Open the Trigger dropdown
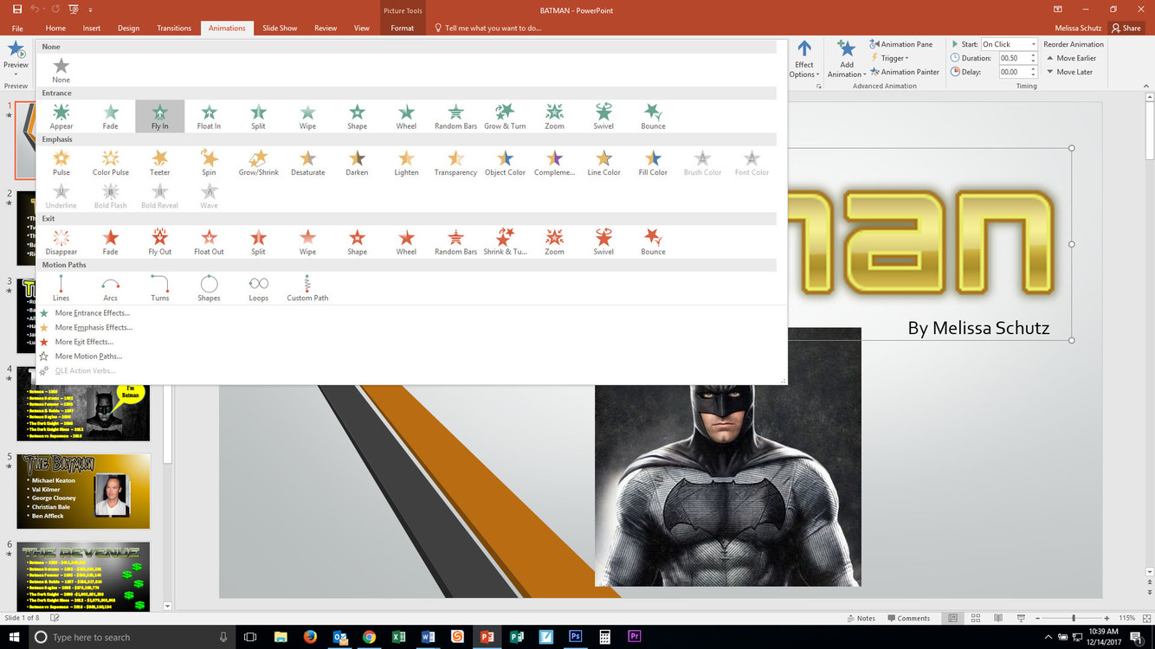The image size is (1155, 649). click(x=890, y=58)
